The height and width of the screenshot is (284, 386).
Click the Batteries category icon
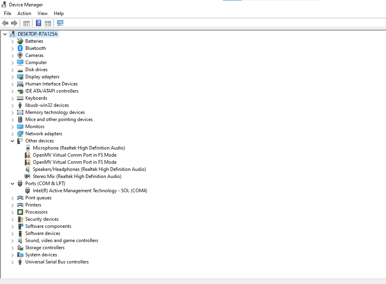tap(20, 41)
